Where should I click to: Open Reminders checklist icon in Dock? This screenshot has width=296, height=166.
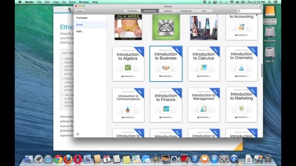click(x=117, y=159)
